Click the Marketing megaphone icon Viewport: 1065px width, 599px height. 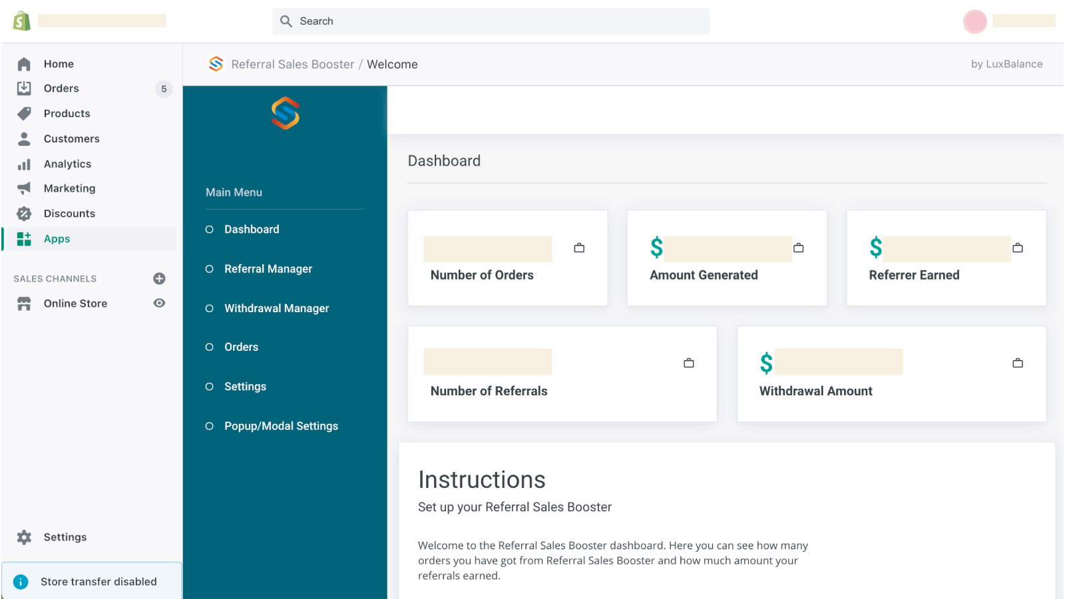pyautogui.click(x=24, y=188)
